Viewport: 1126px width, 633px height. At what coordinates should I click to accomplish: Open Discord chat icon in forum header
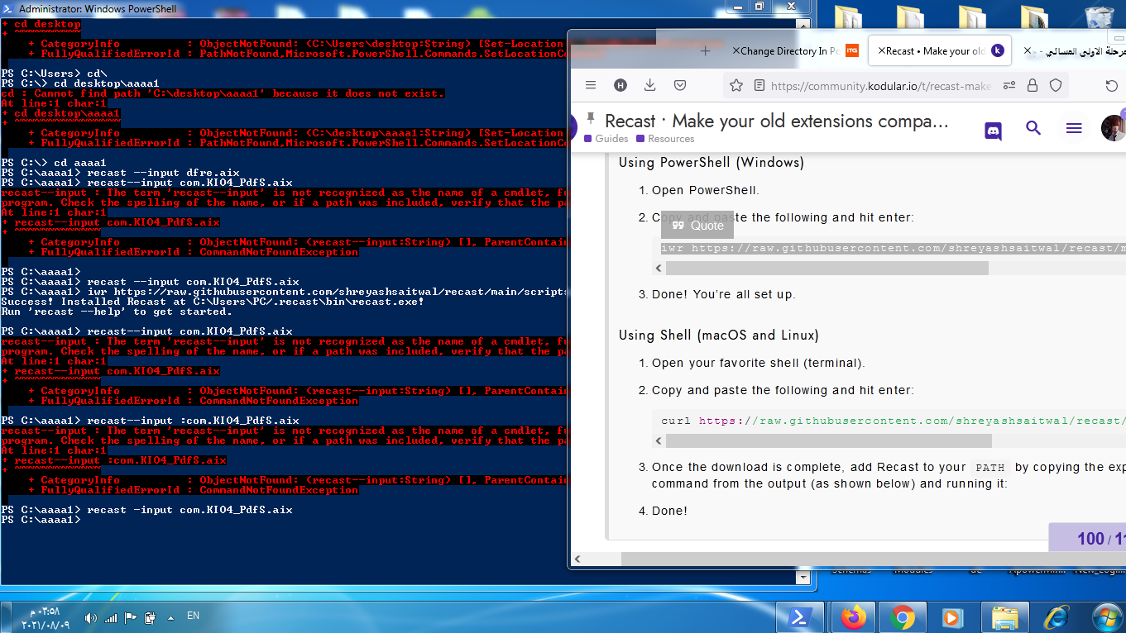point(994,129)
